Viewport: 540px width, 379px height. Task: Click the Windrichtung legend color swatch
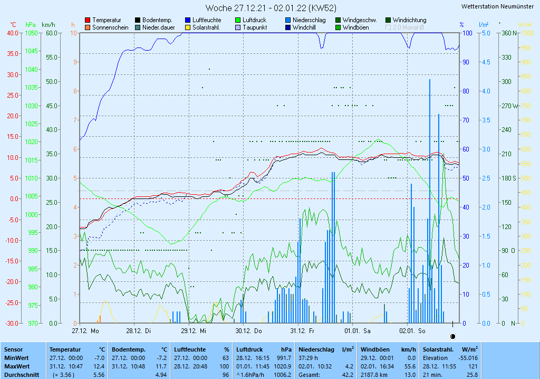[x=388, y=21]
